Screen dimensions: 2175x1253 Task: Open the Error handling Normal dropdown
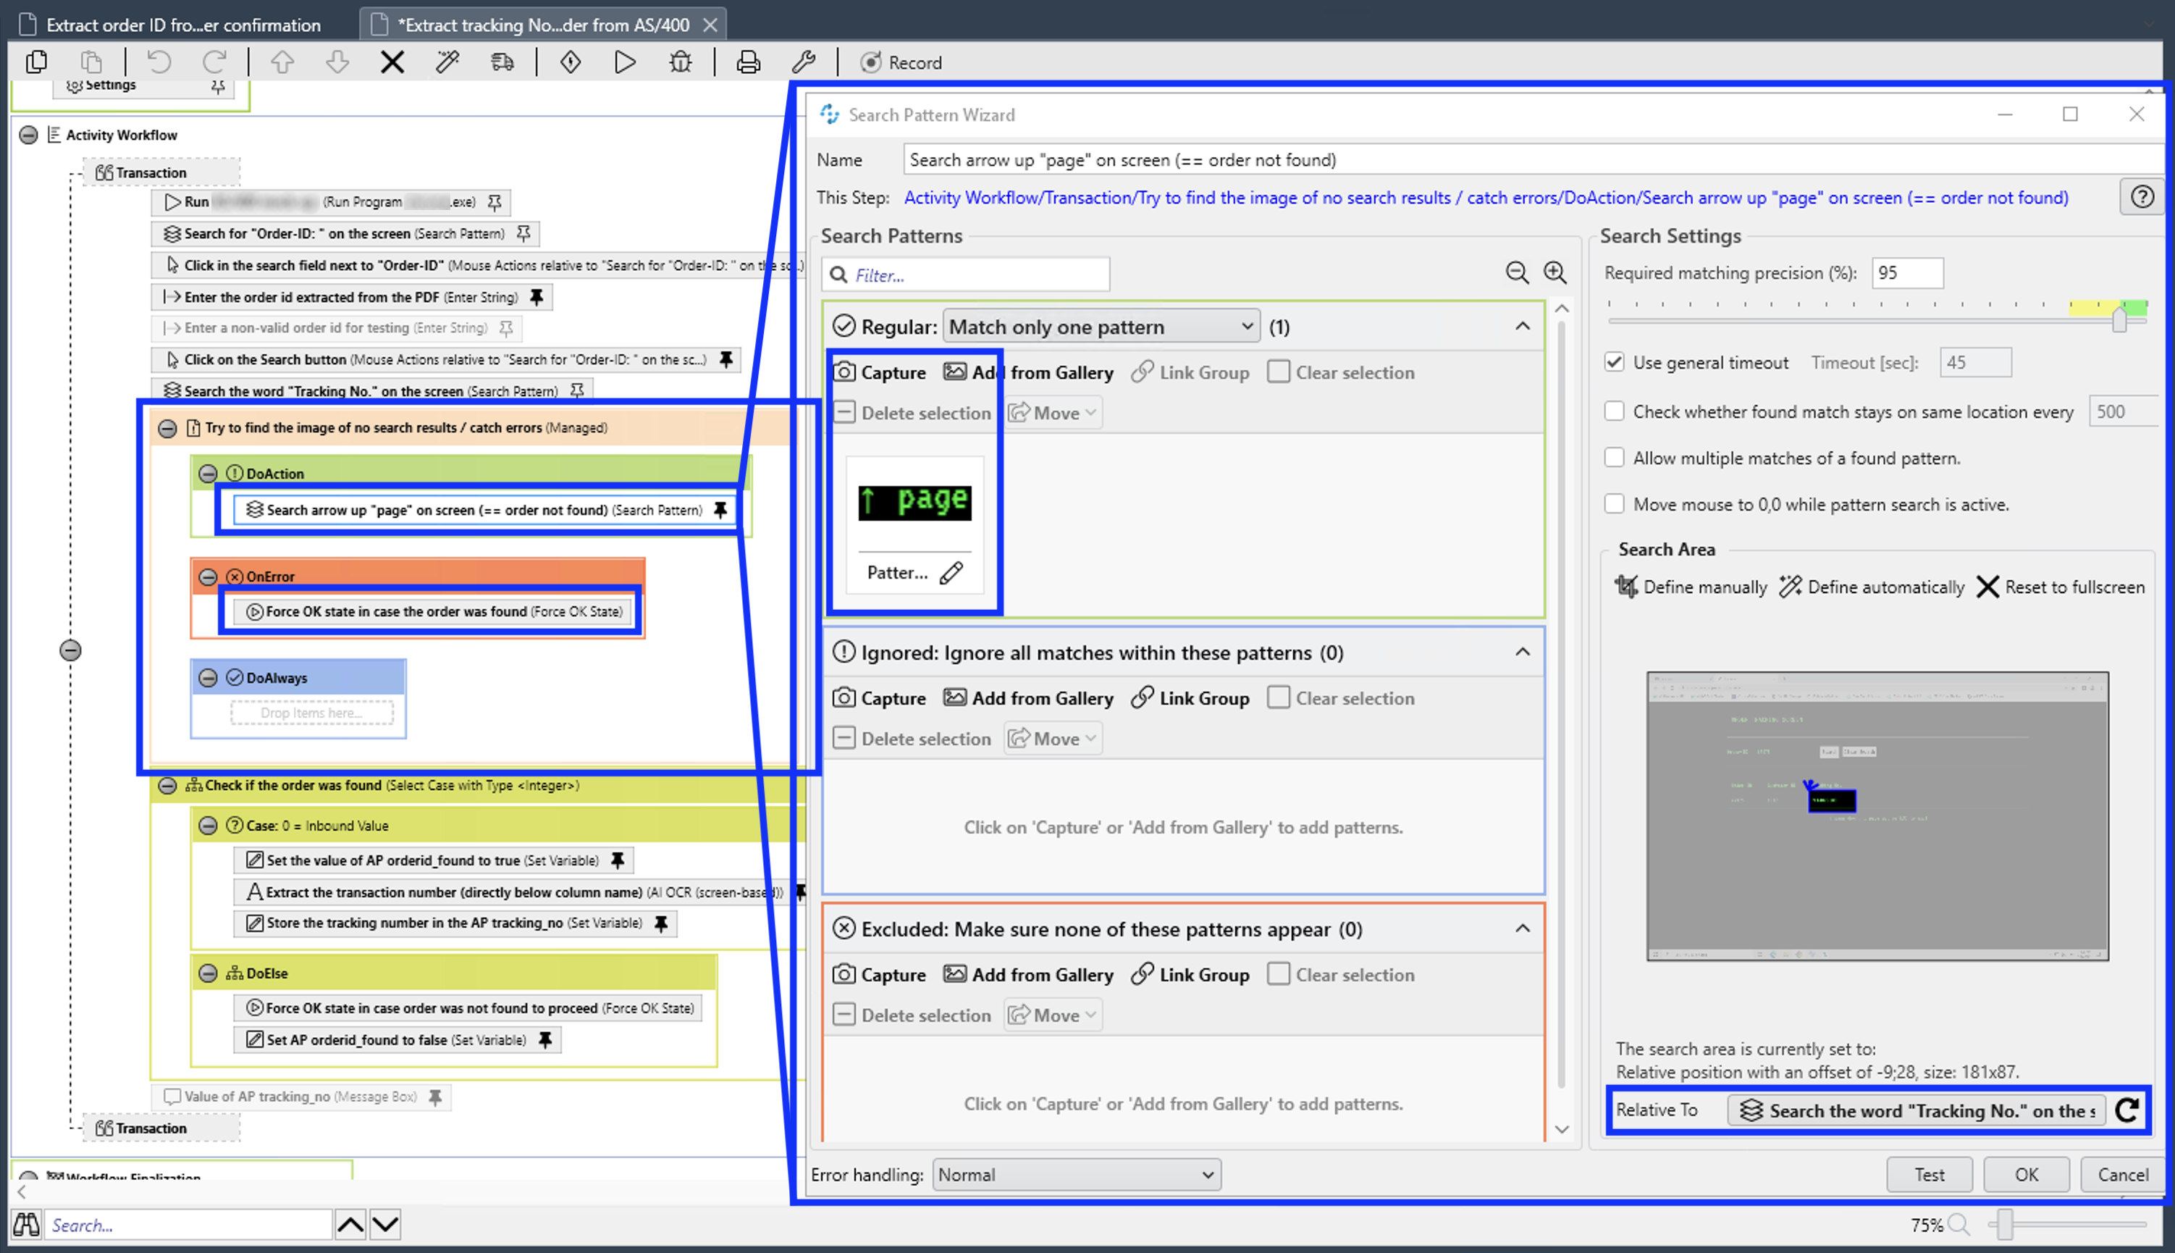coord(1076,1175)
